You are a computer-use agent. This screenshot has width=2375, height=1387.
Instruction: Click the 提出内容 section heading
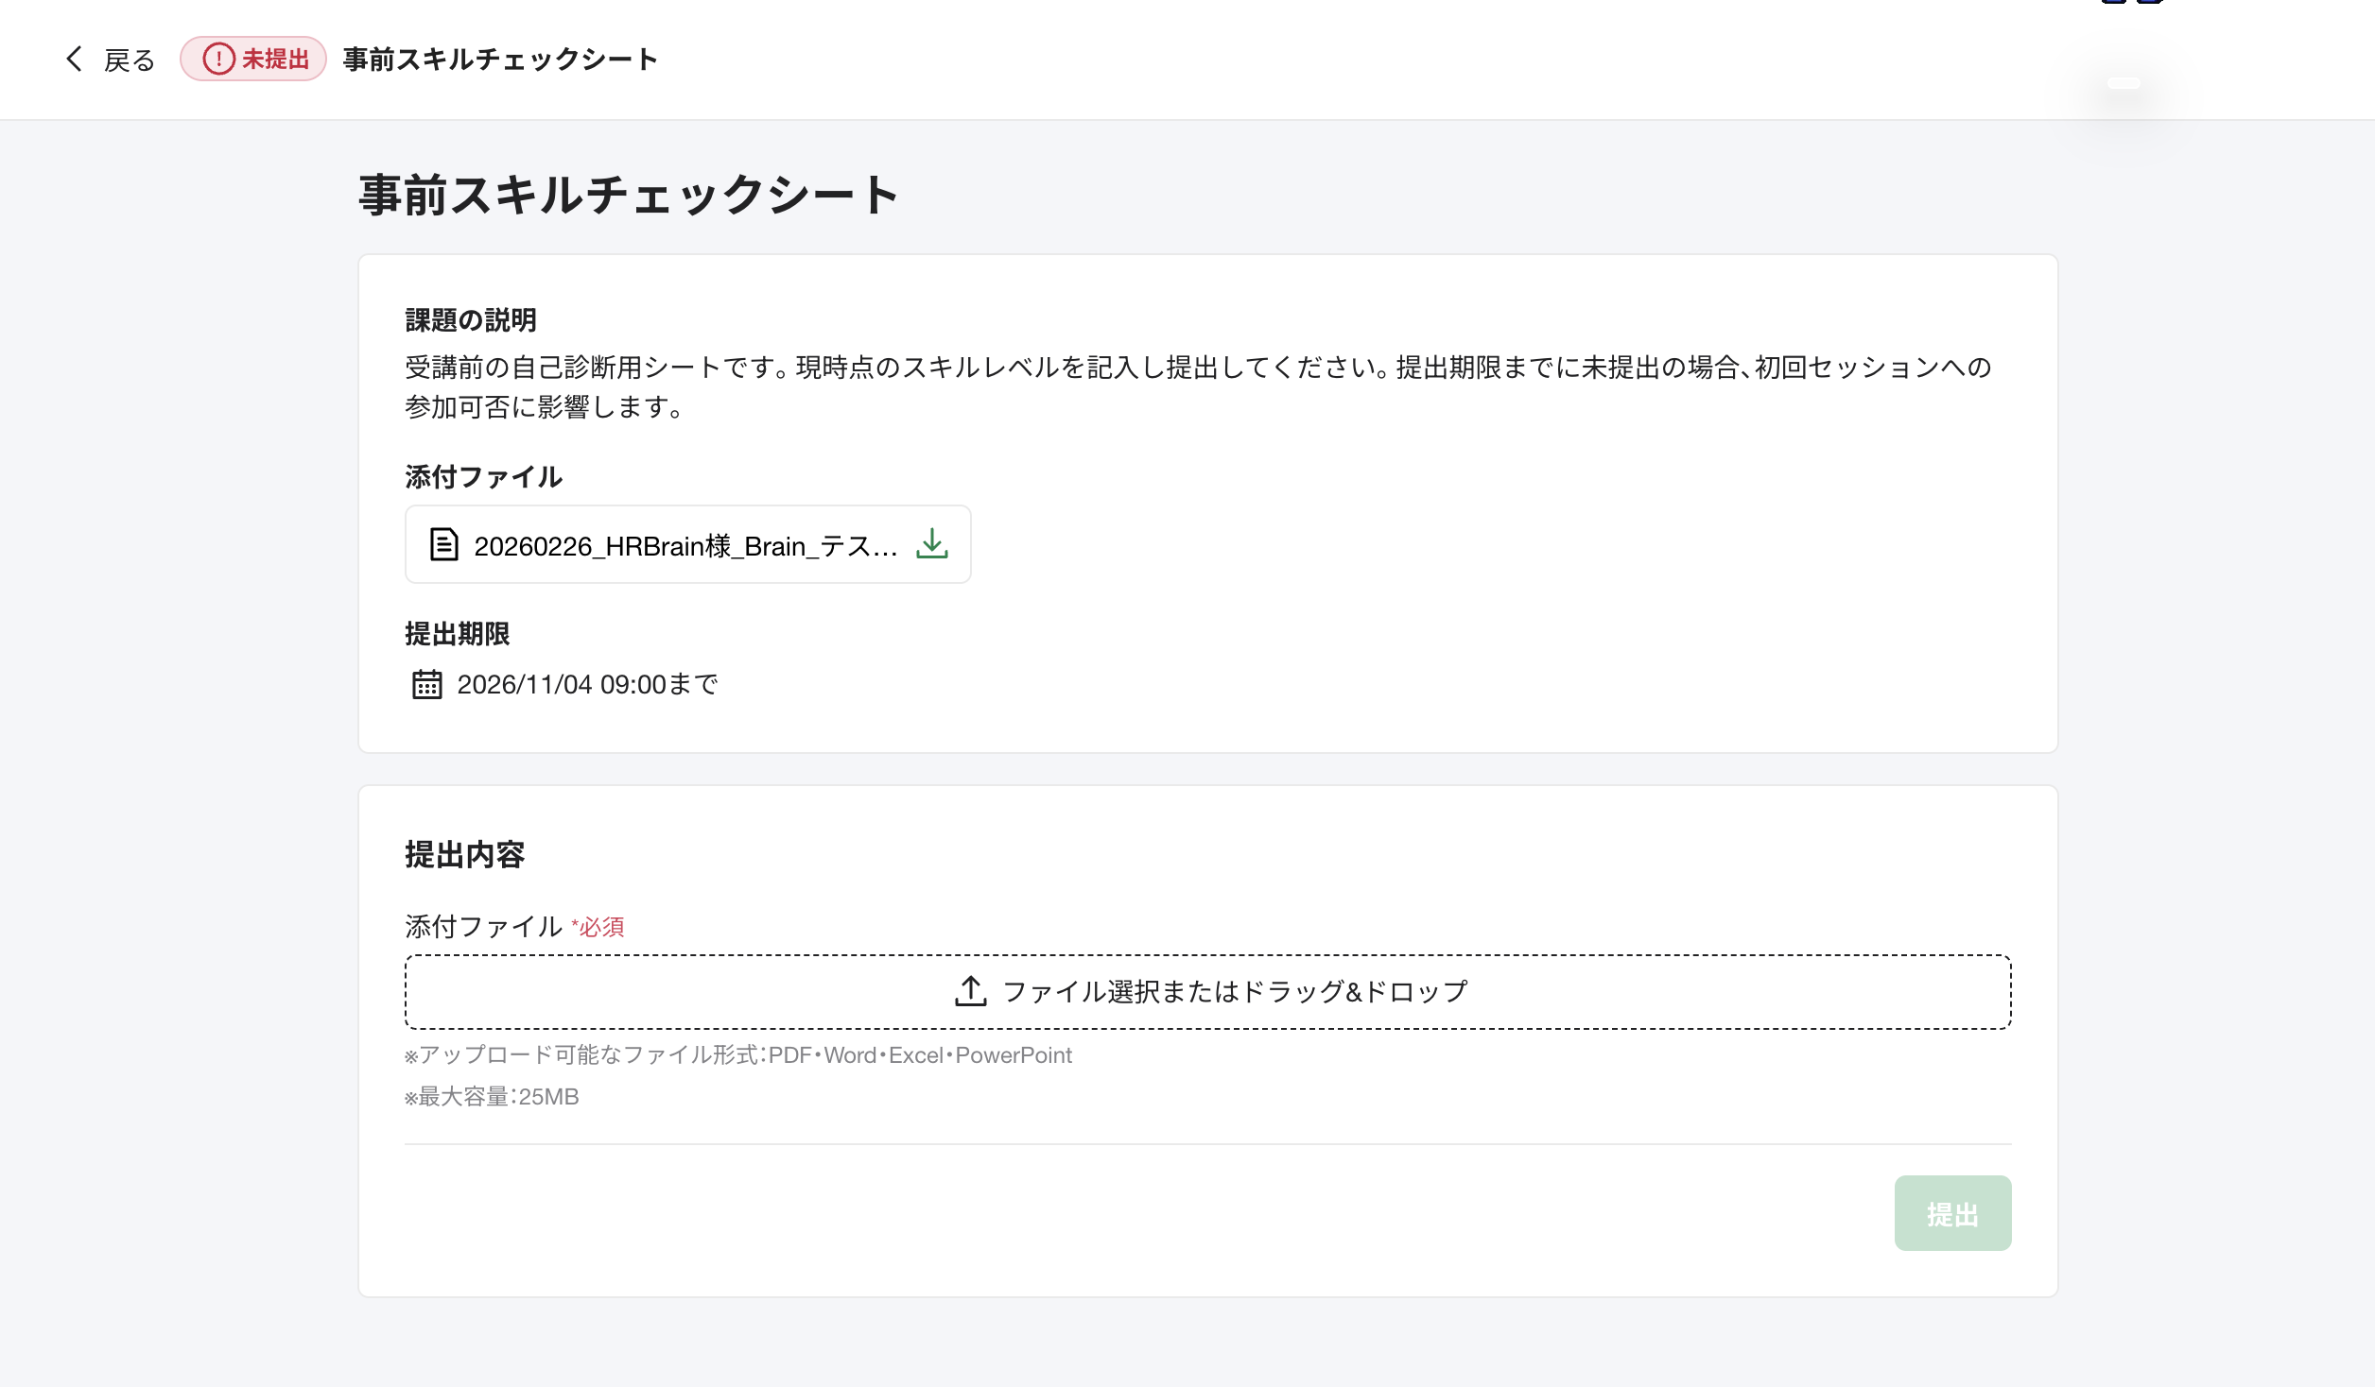pos(464,854)
